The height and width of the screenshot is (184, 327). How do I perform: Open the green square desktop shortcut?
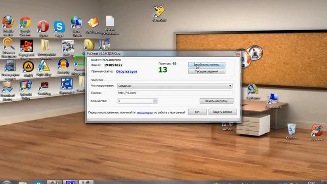click(x=79, y=61)
